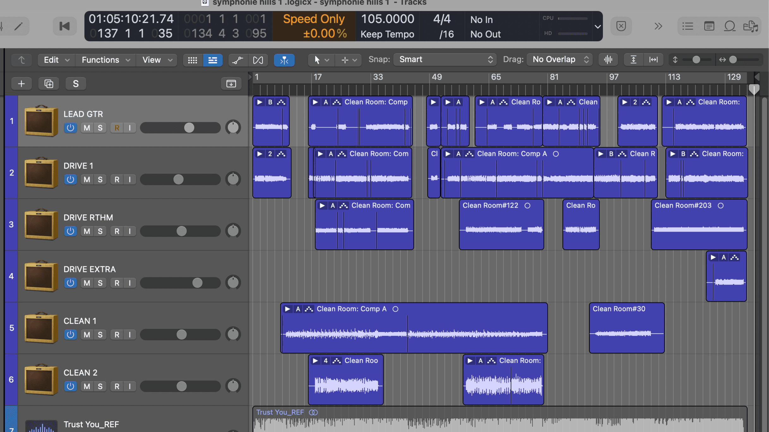Open the Note Pads icon
This screenshot has height=432, width=769.
709,26
